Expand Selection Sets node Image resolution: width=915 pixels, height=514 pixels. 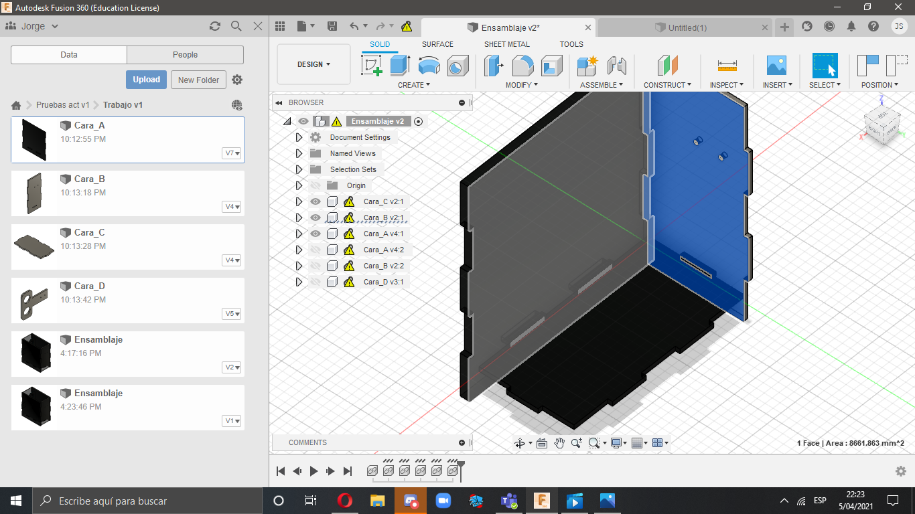(x=299, y=169)
